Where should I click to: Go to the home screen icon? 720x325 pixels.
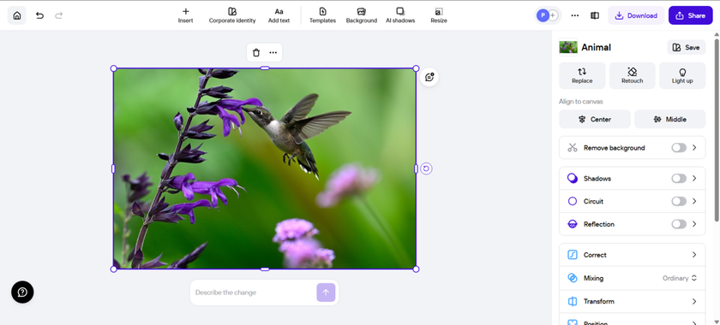click(x=17, y=15)
